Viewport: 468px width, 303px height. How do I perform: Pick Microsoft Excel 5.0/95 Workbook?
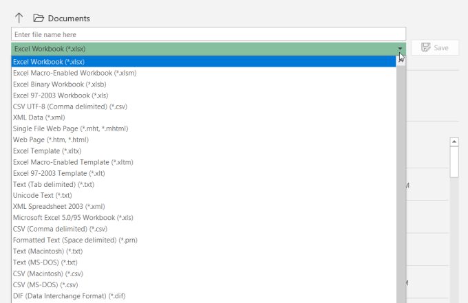[204, 218]
